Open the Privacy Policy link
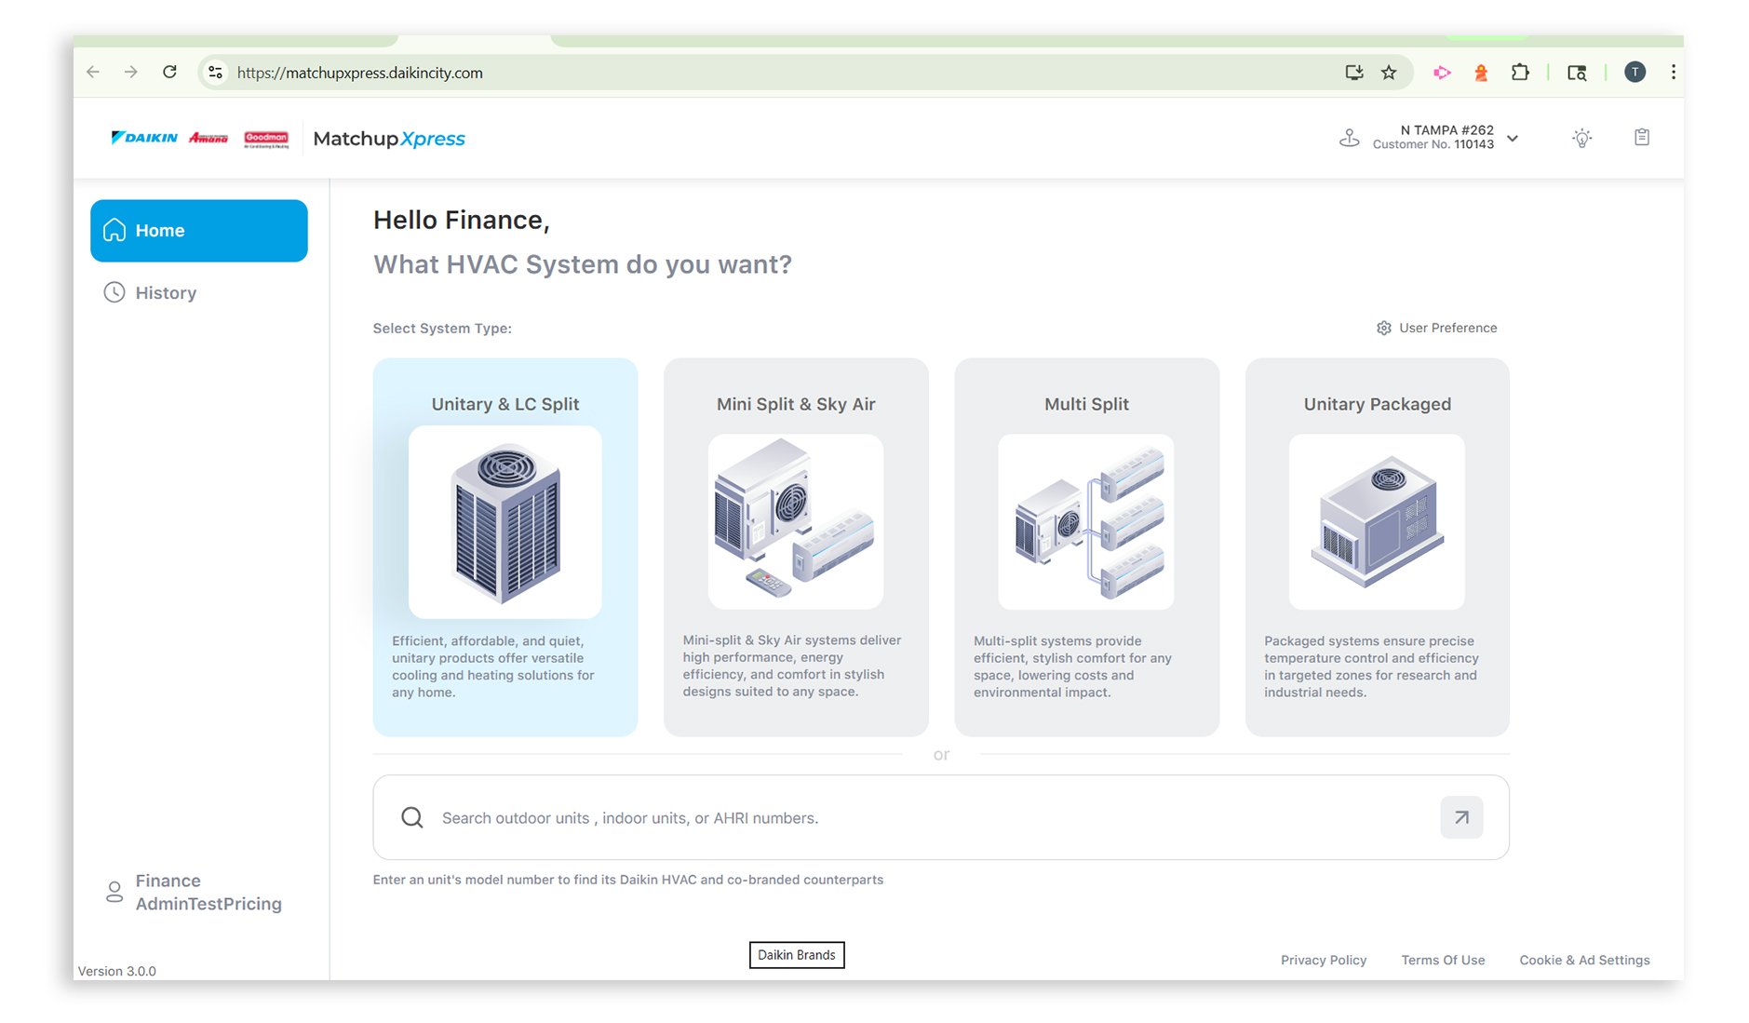Screen dimensions: 1749x1023 (x=1323, y=960)
